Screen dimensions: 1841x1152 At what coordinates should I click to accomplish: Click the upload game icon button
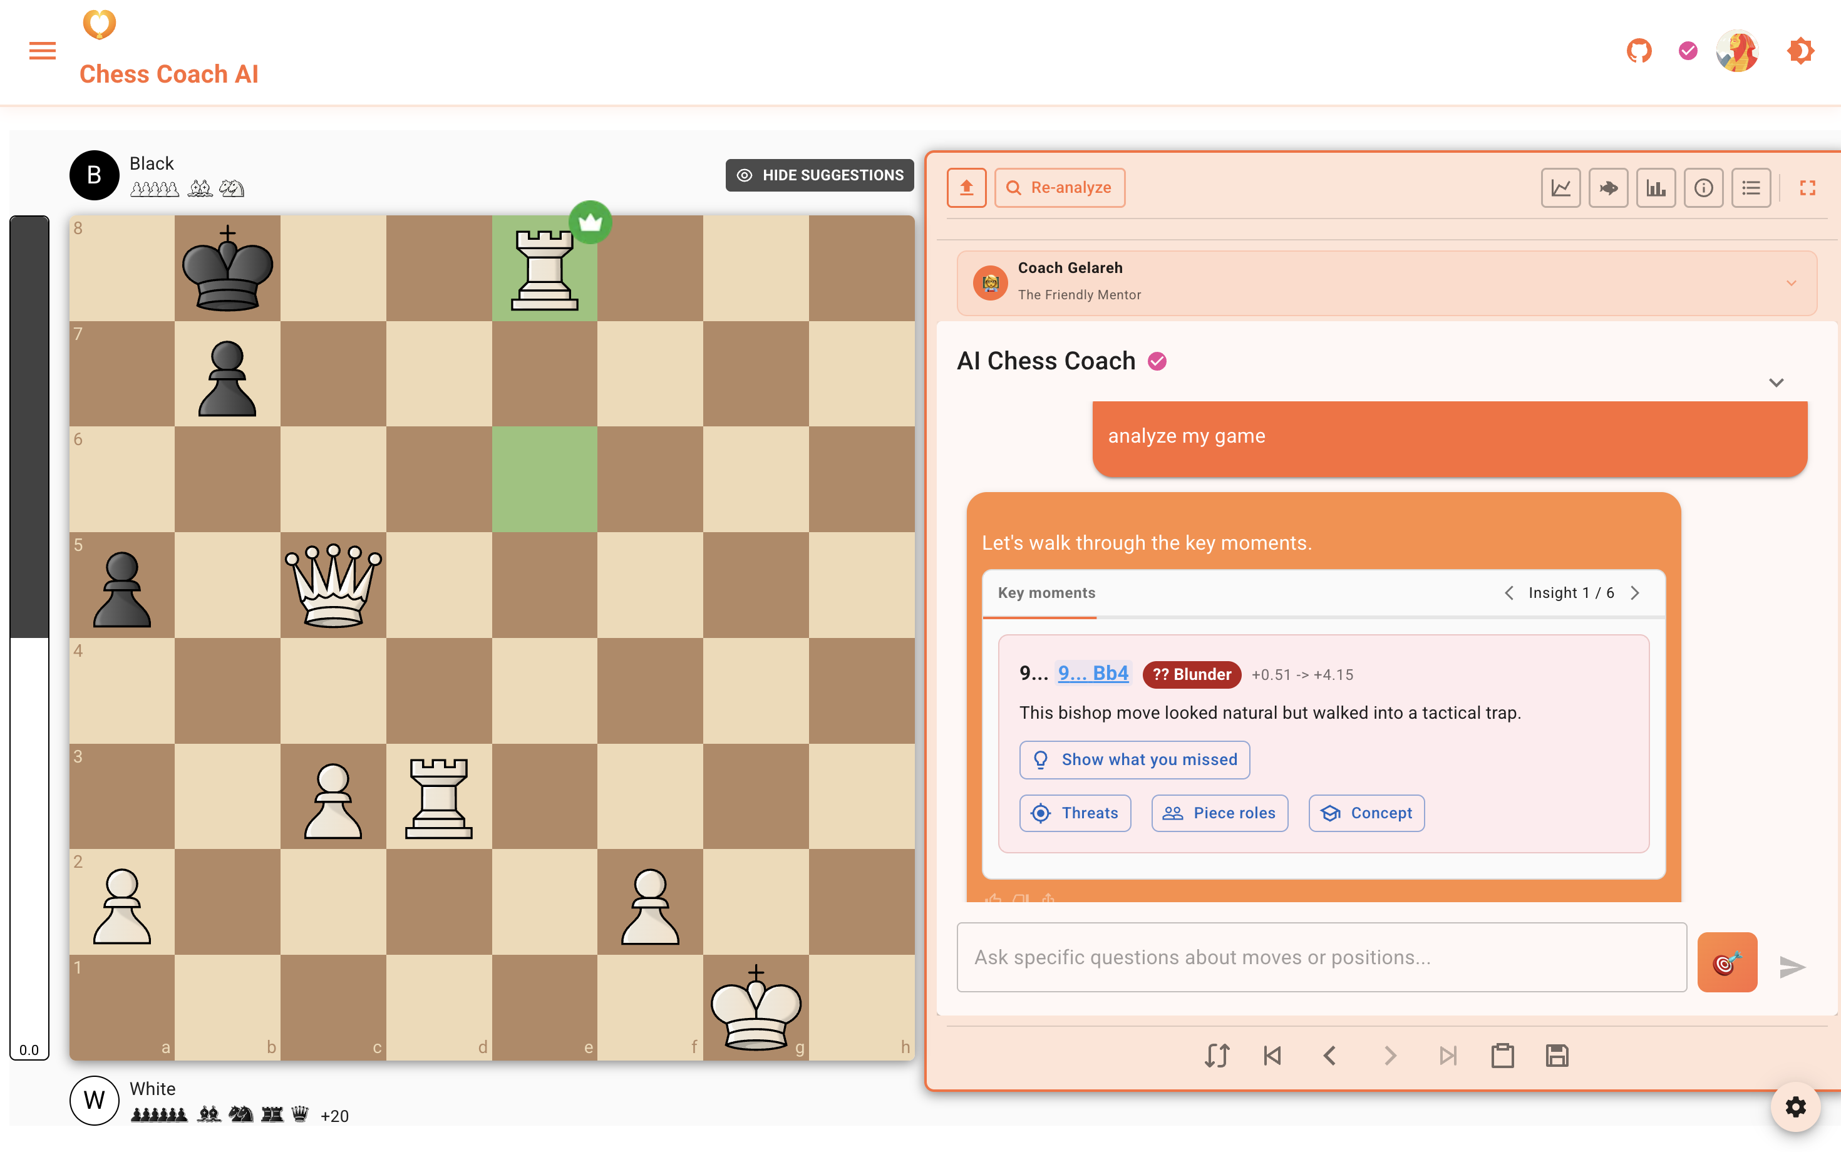point(966,187)
